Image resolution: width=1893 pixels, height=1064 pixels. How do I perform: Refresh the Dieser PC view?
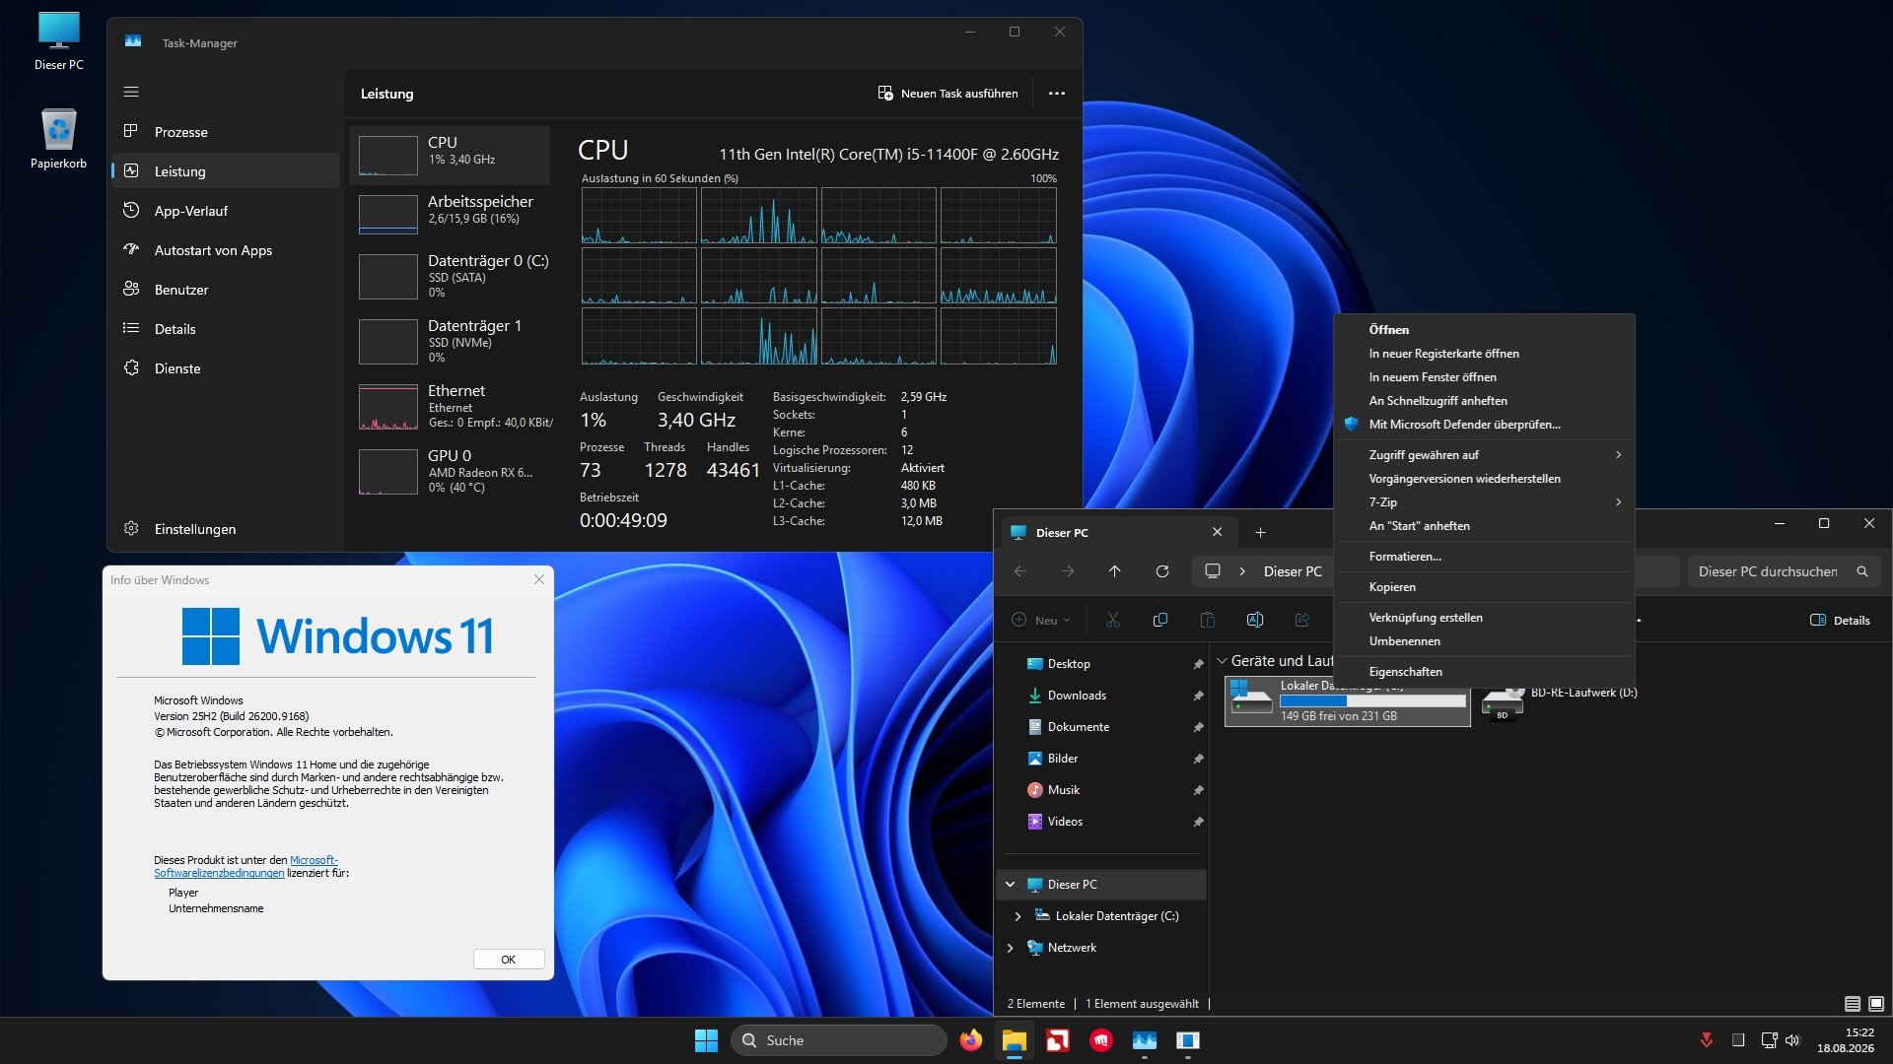pos(1162,571)
